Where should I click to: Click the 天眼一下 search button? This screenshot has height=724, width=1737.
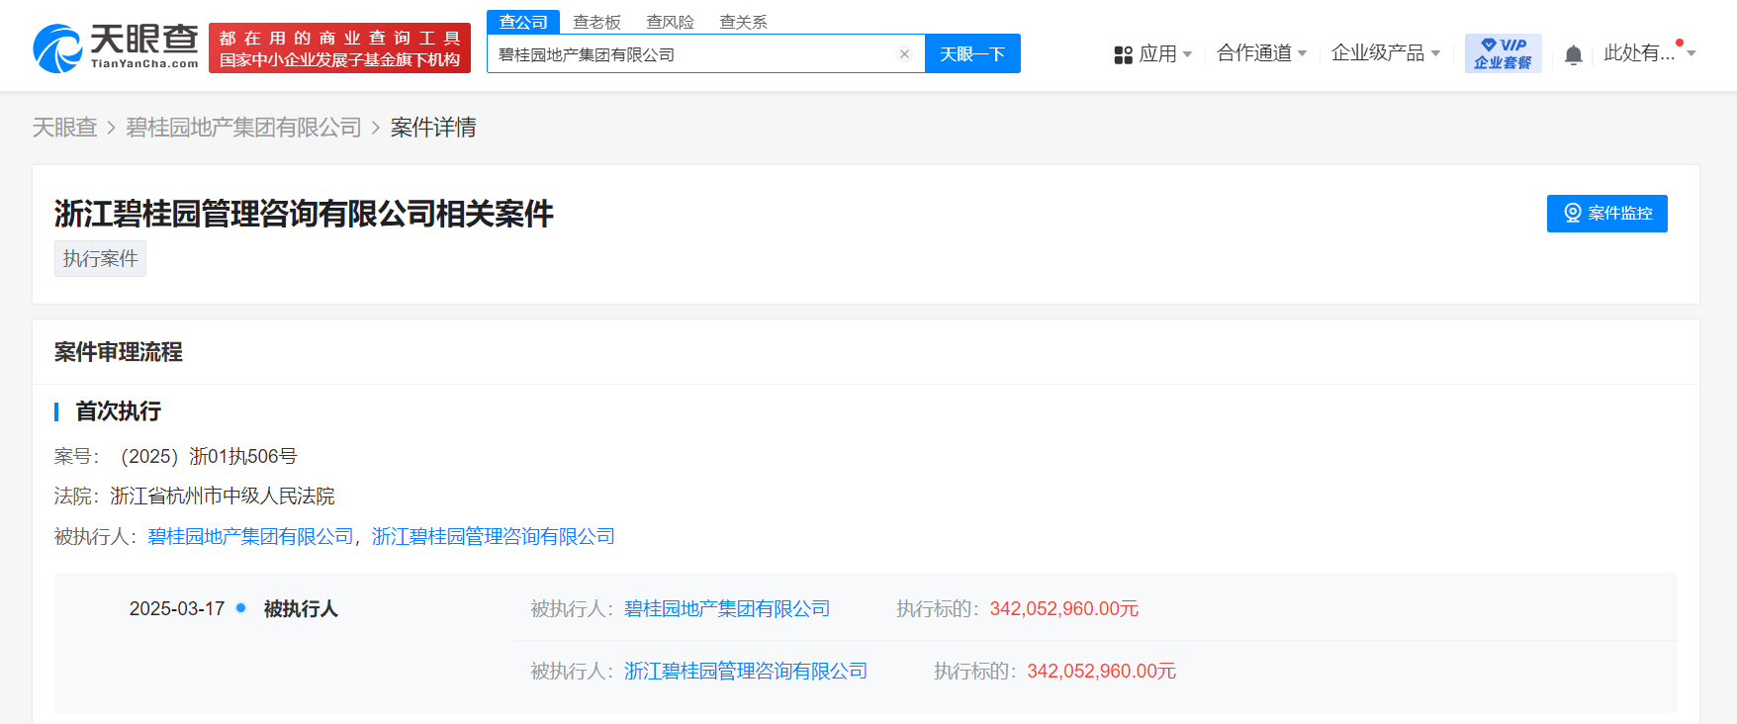[972, 54]
